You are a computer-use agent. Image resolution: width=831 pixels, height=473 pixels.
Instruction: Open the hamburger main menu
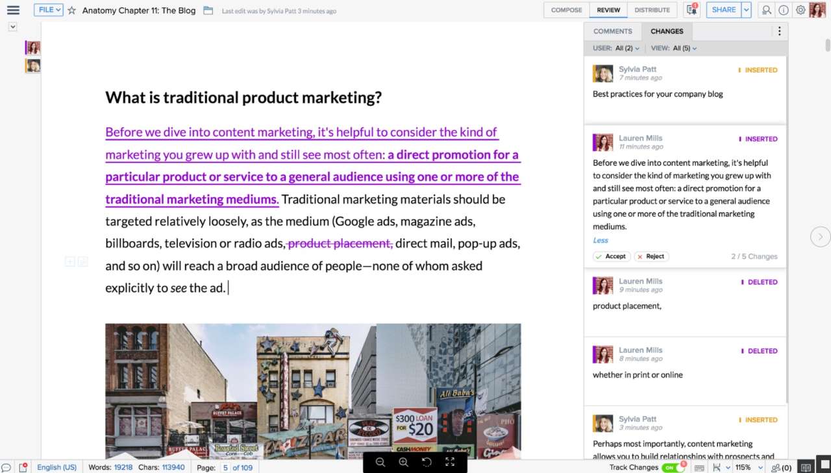coord(13,10)
